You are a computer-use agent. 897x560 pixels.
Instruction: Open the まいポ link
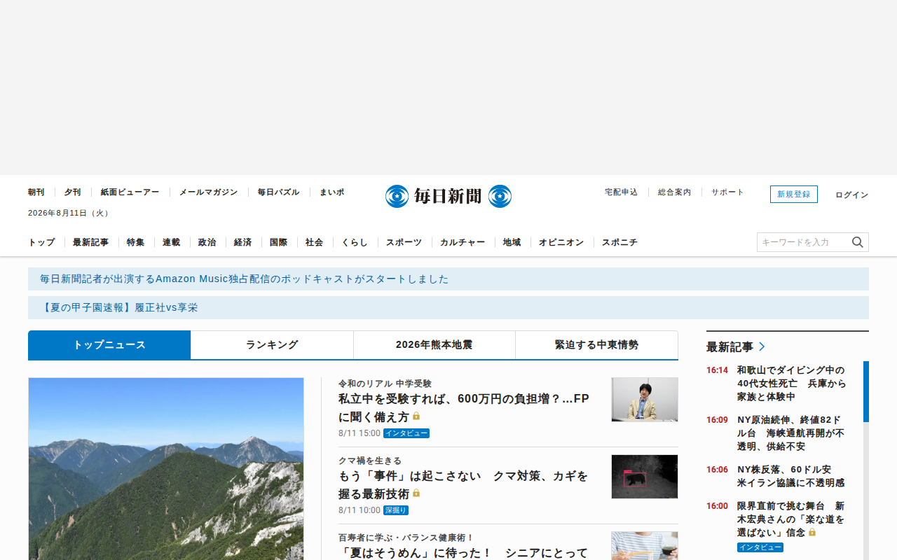point(332,192)
